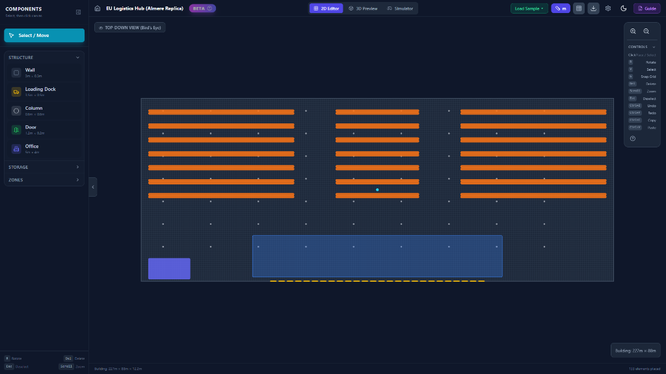Open the Guide documentation
Screen dimensions: 666x374
click(x=648, y=8)
